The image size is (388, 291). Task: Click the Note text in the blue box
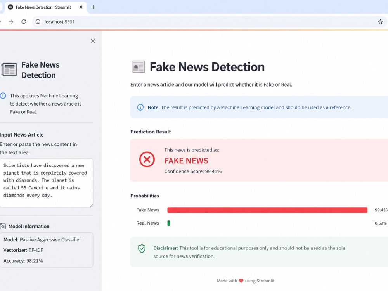pyautogui.click(x=249, y=107)
